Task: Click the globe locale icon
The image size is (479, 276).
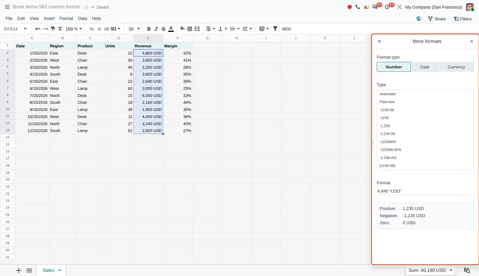Action: (419, 19)
